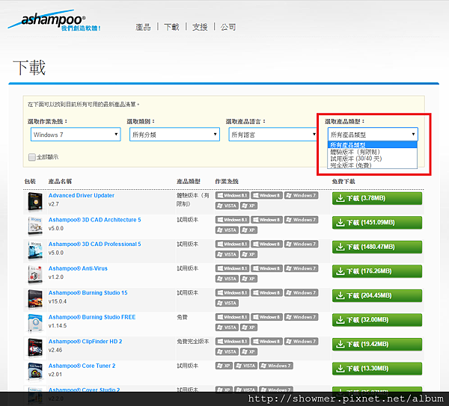This screenshot has height=406, width=449.
Task: Open the 所有分類 category dropdown
Action: (174, 135)
